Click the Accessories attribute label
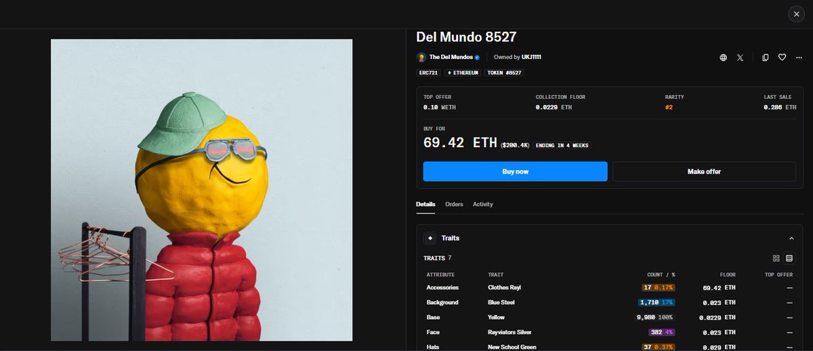The height and width of the screenshot is (351, 813). (x=442, y=287)
